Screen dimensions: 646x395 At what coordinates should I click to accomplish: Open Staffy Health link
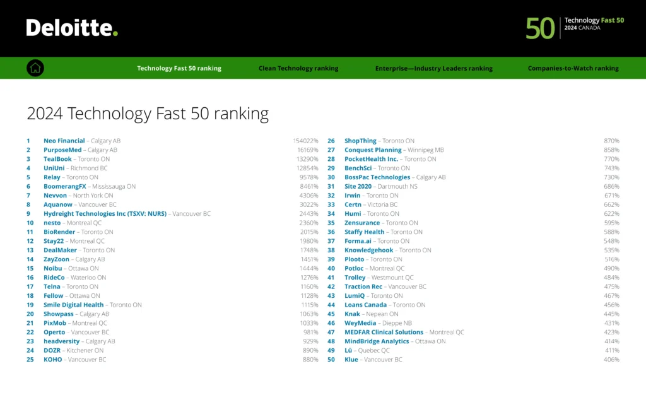point(364,232)
